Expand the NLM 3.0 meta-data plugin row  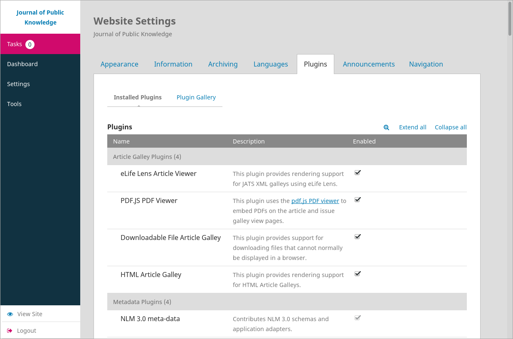point(150,319)
